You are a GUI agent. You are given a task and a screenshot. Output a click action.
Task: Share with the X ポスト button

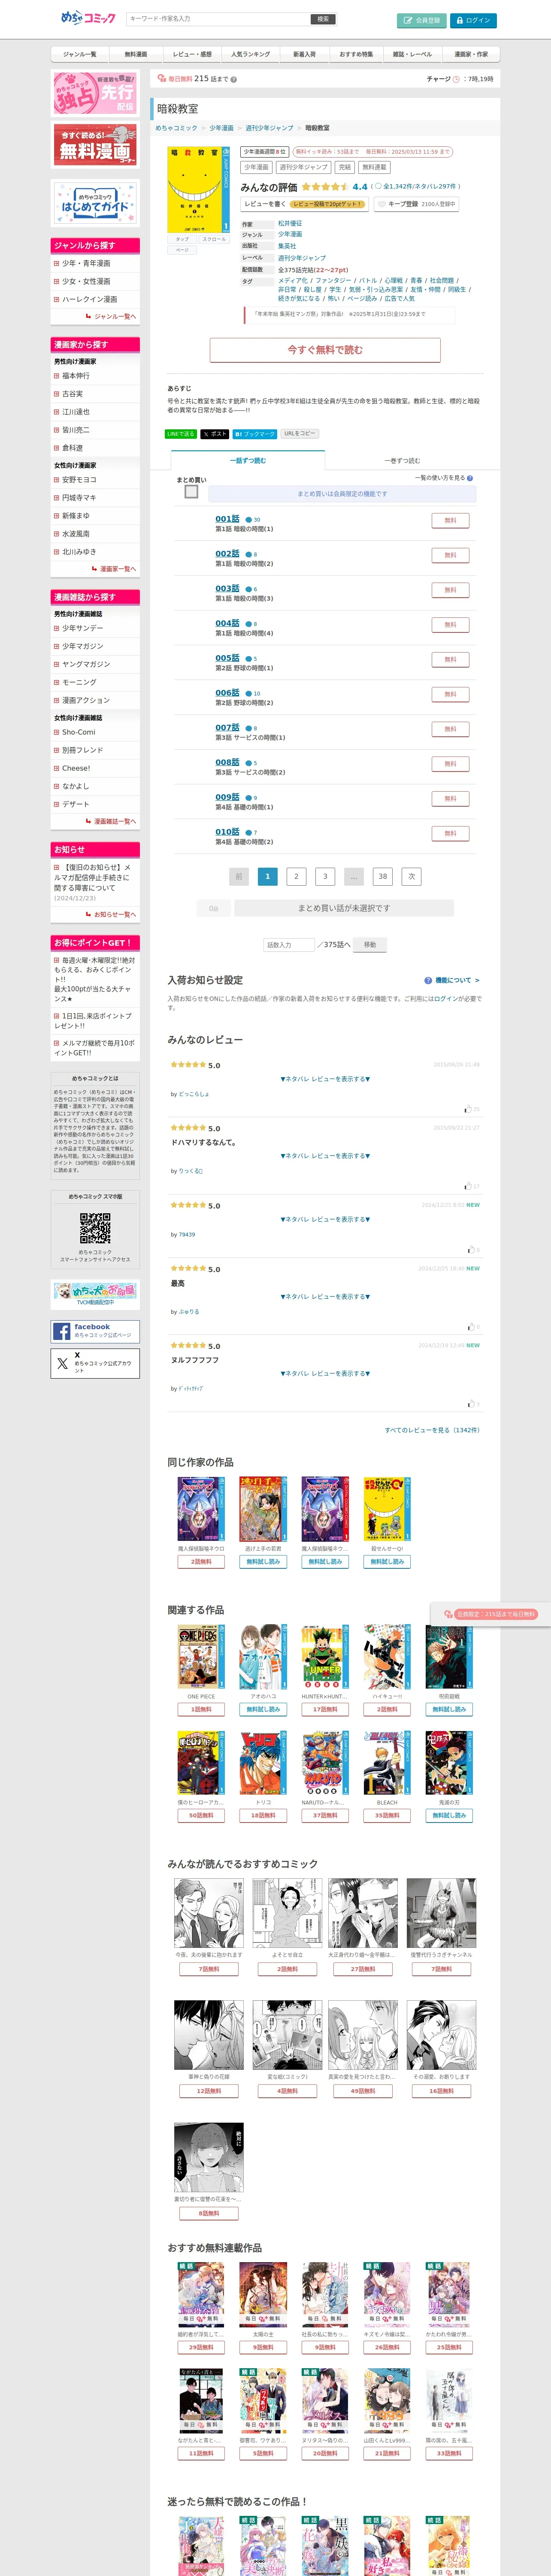(215, 434)
